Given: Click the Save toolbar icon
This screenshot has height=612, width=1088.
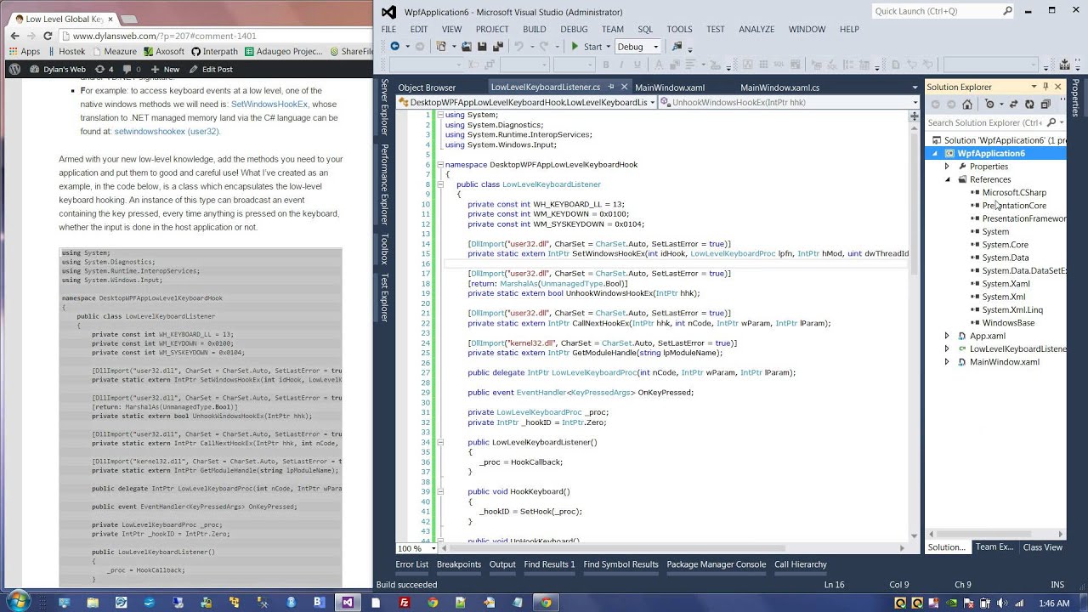Looking at the screenshot, I should [482, 47].
